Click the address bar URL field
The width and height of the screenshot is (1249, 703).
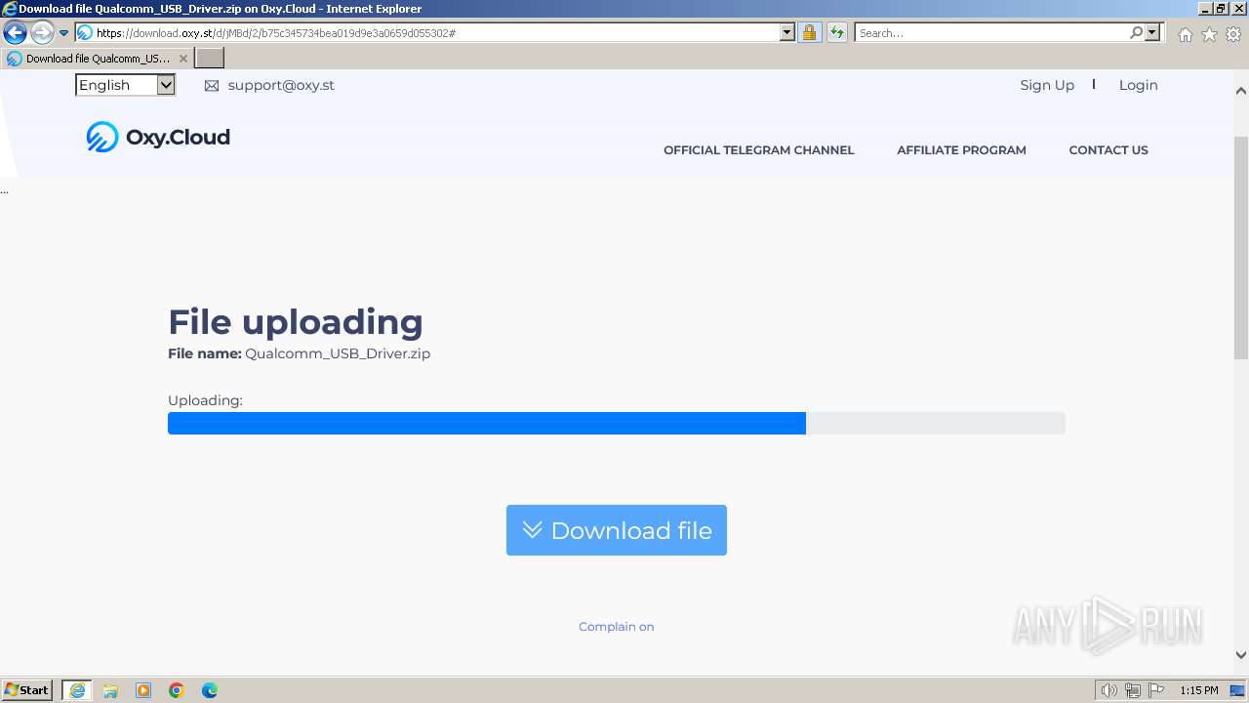437,33
